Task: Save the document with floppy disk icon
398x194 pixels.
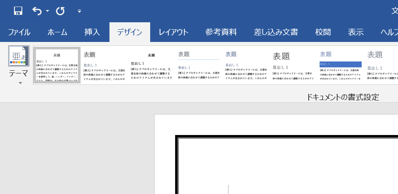Action: (18, 11)
